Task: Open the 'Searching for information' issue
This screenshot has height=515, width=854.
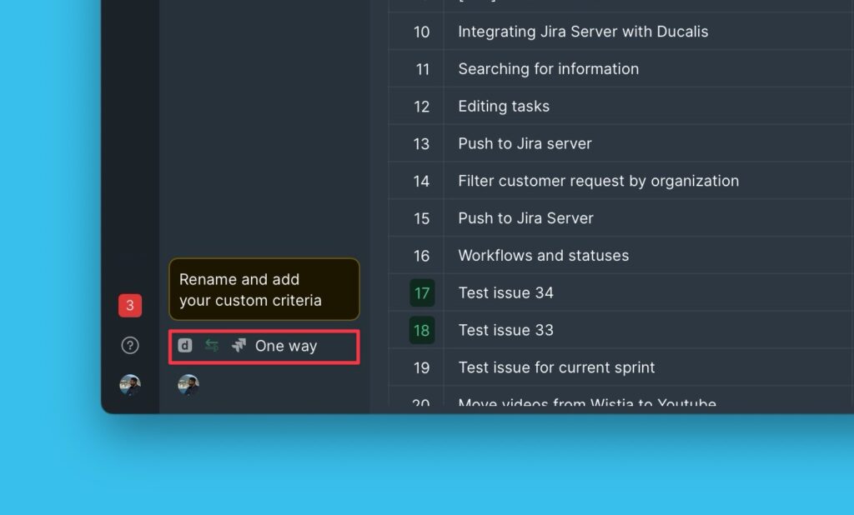Action: (x=548, y=69)
